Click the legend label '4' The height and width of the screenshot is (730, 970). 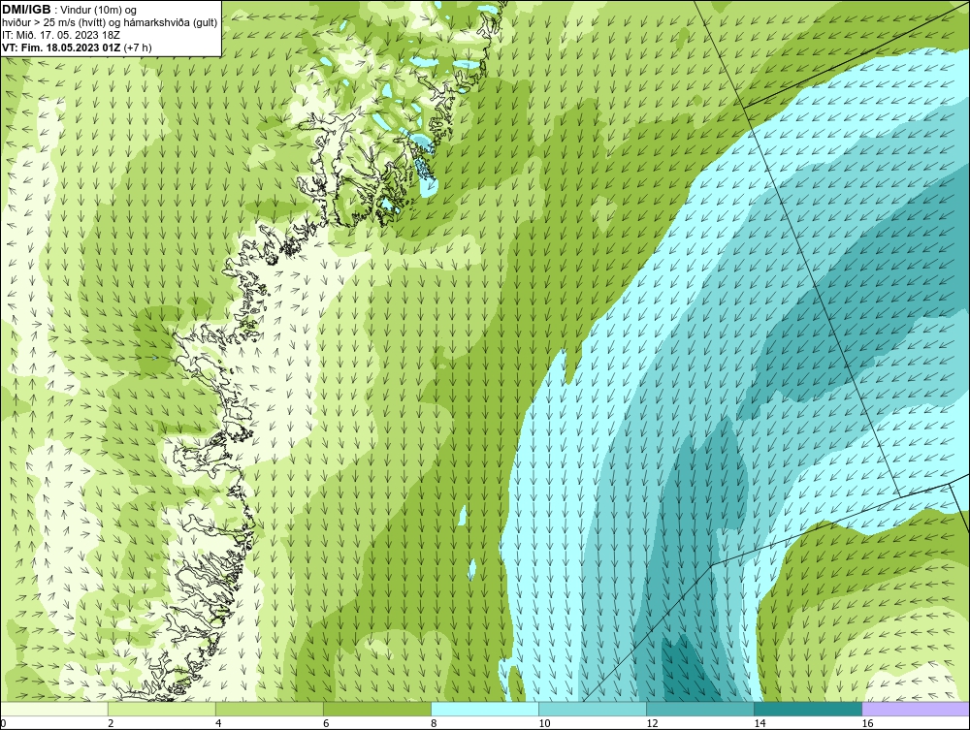(x=218, y=723)
